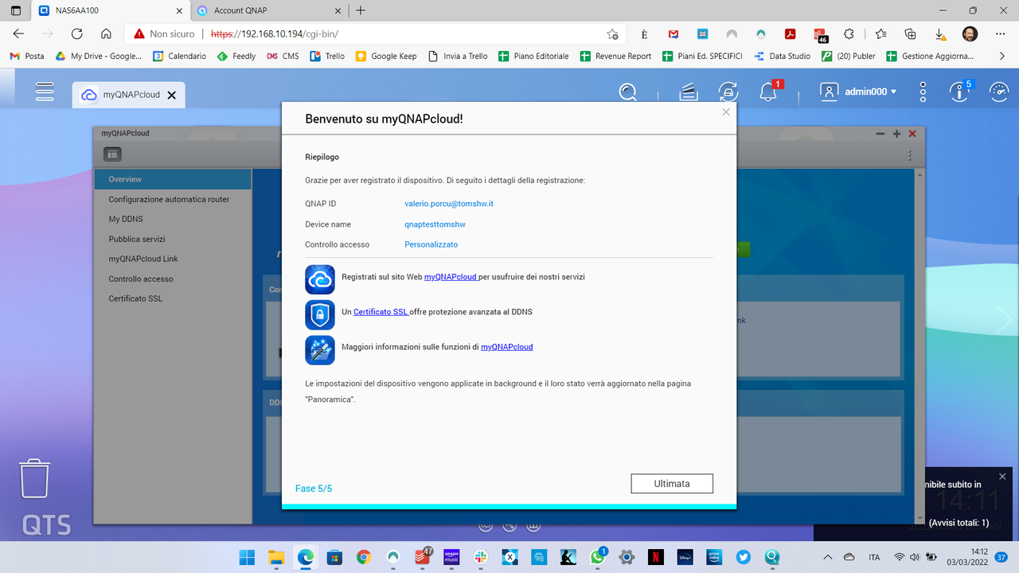The image size is (1019, 573).
Task: Open the external devices icon in QTS header
Action: pos(728,92)
